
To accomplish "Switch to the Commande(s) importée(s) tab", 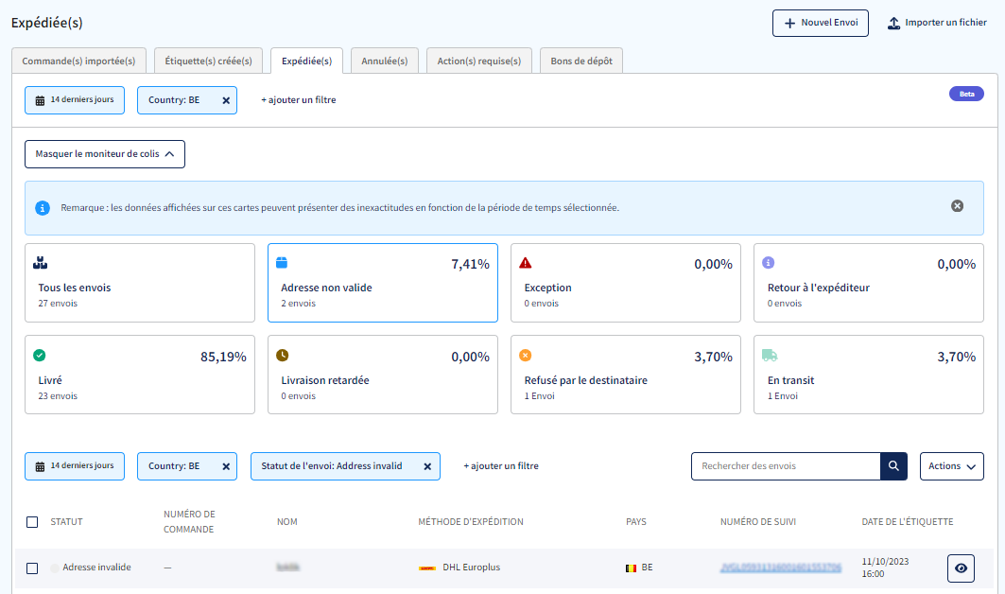I will pyautogui.click(x=78, y=61).
